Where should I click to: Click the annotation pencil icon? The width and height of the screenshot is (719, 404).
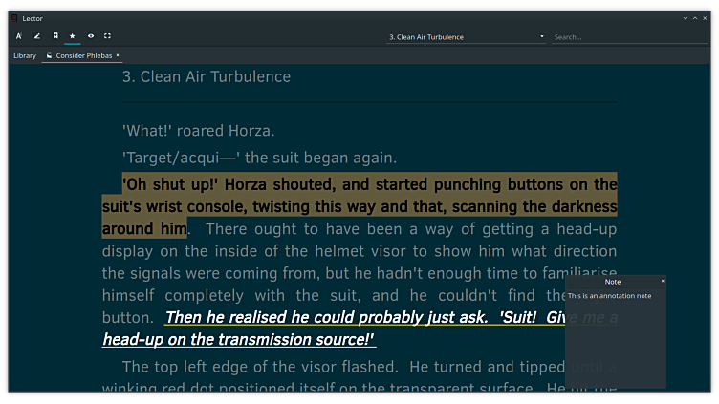click(37, 36)
